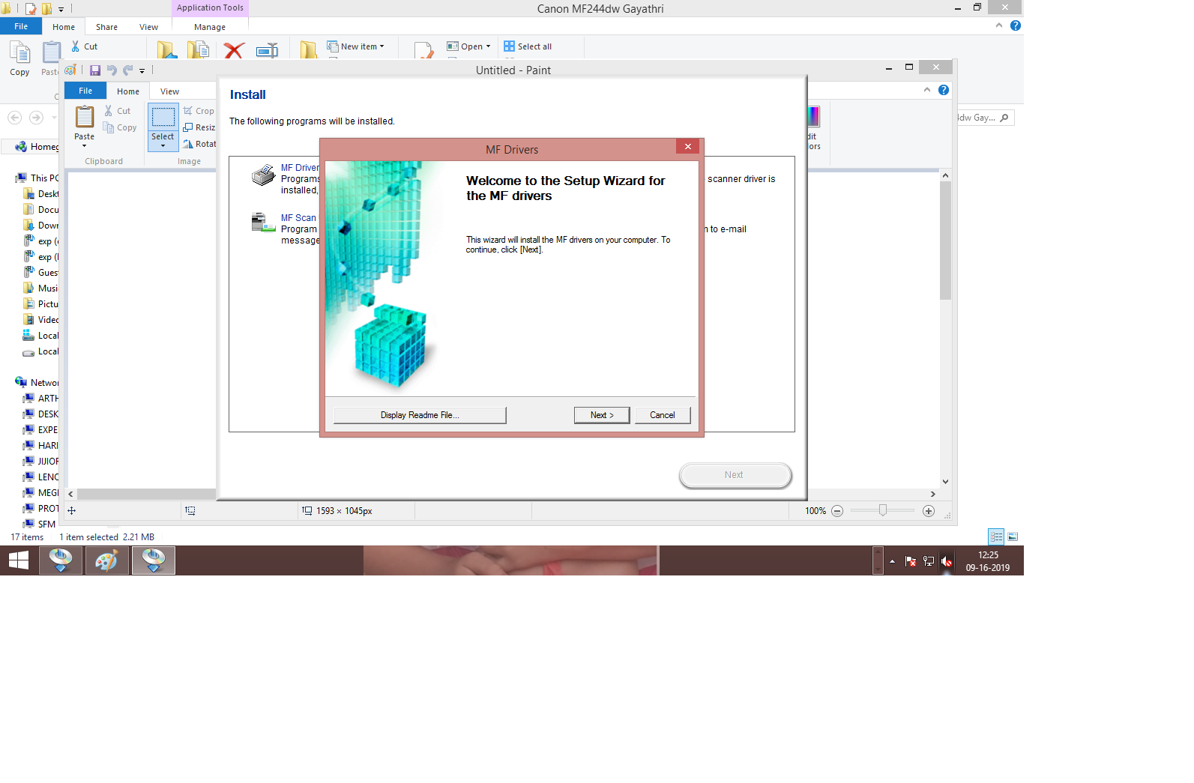Click Cancel in MF Drivers wizard
The image size is (1194, 783).
coord(663,415)
